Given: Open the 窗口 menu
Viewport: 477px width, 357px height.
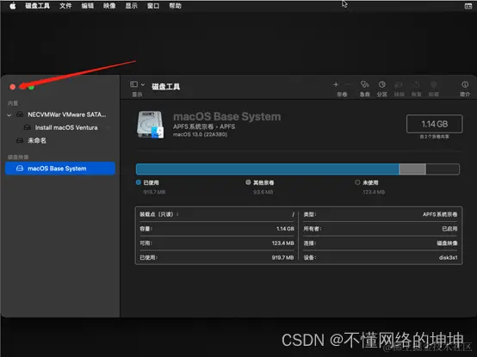Looking at the screenshot, I should 153,6.
